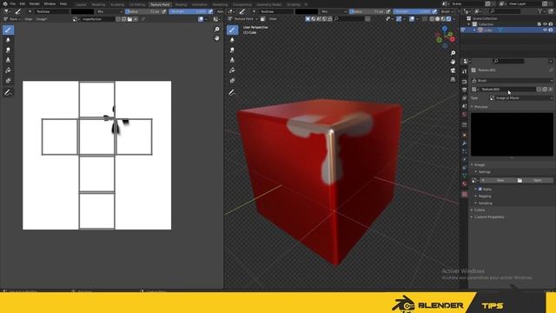Toggle camera view in 3D viewport
This screenshot has height=313, width=556.
pos(453,70)
